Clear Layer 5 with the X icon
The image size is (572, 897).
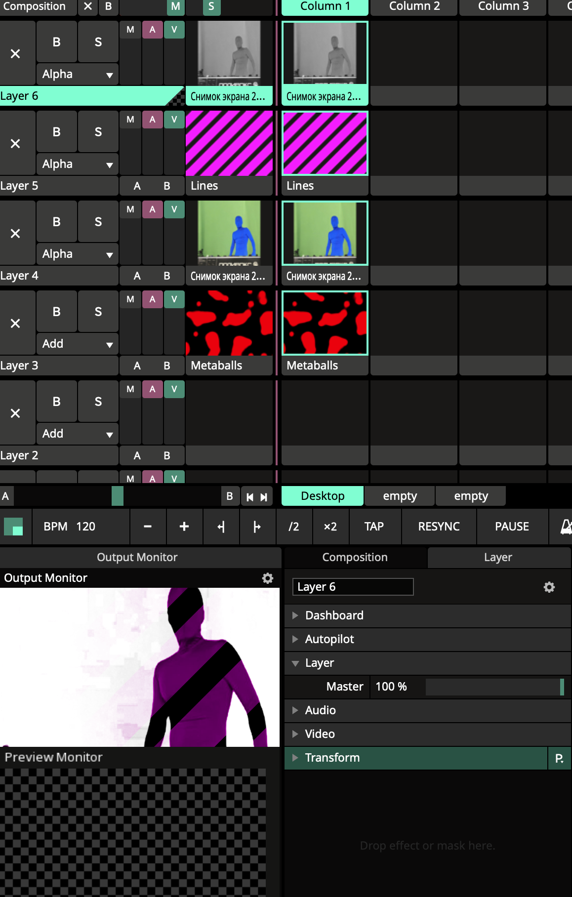[x=15, y=144]
